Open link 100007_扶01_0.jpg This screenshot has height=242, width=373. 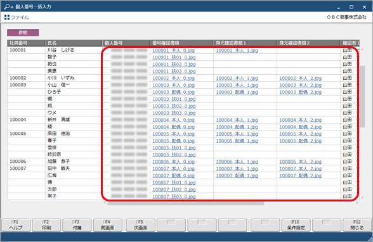point(174,182)
